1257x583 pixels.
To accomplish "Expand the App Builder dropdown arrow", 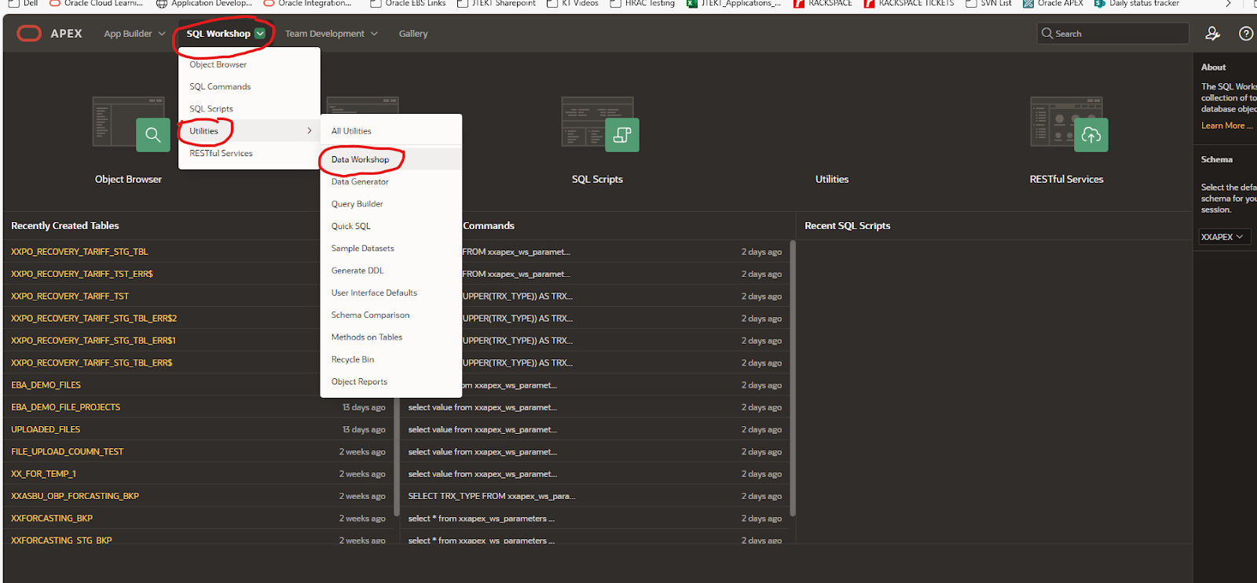I will [x=162, y=34].
